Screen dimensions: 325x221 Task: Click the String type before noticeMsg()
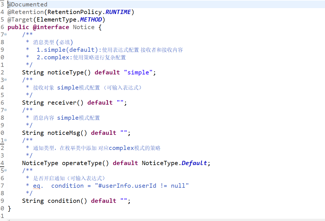[33, 133]
